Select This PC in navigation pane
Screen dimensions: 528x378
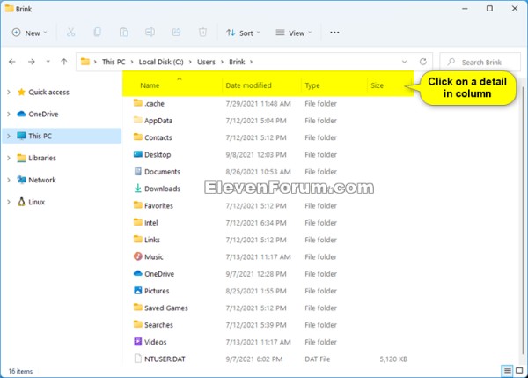(x=62, y=136)
